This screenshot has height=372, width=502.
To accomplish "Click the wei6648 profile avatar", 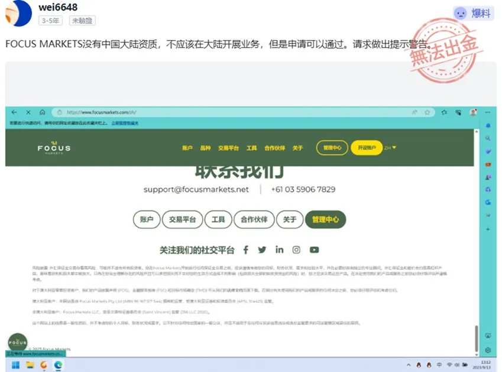I will [x=18, y=14].
